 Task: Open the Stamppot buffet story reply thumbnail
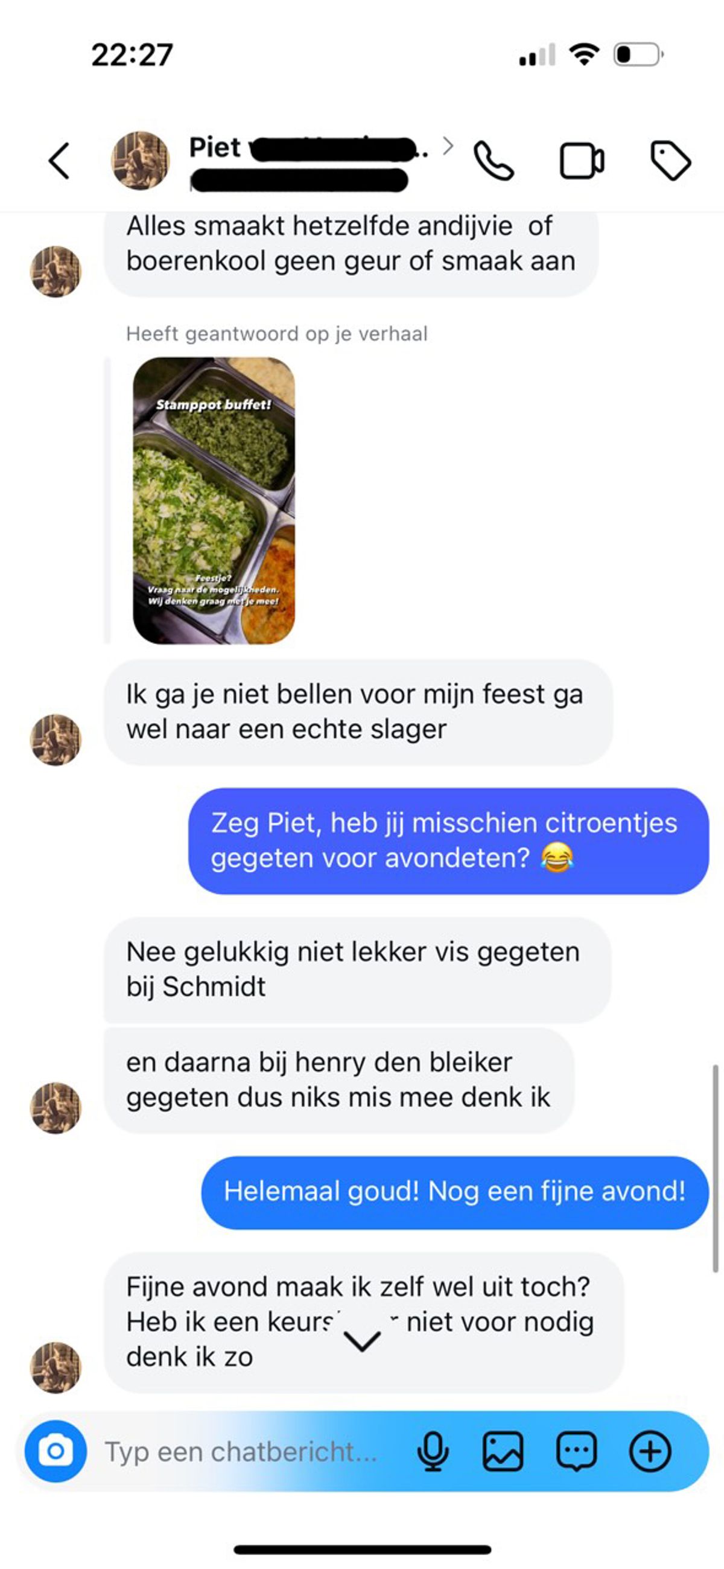(x=214, y=500)
